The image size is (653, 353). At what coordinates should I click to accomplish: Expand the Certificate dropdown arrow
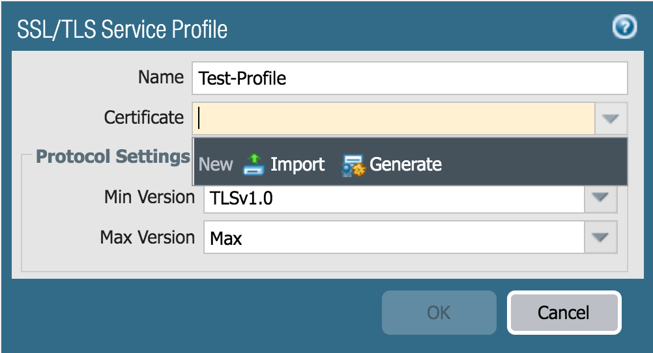point(611,119)
